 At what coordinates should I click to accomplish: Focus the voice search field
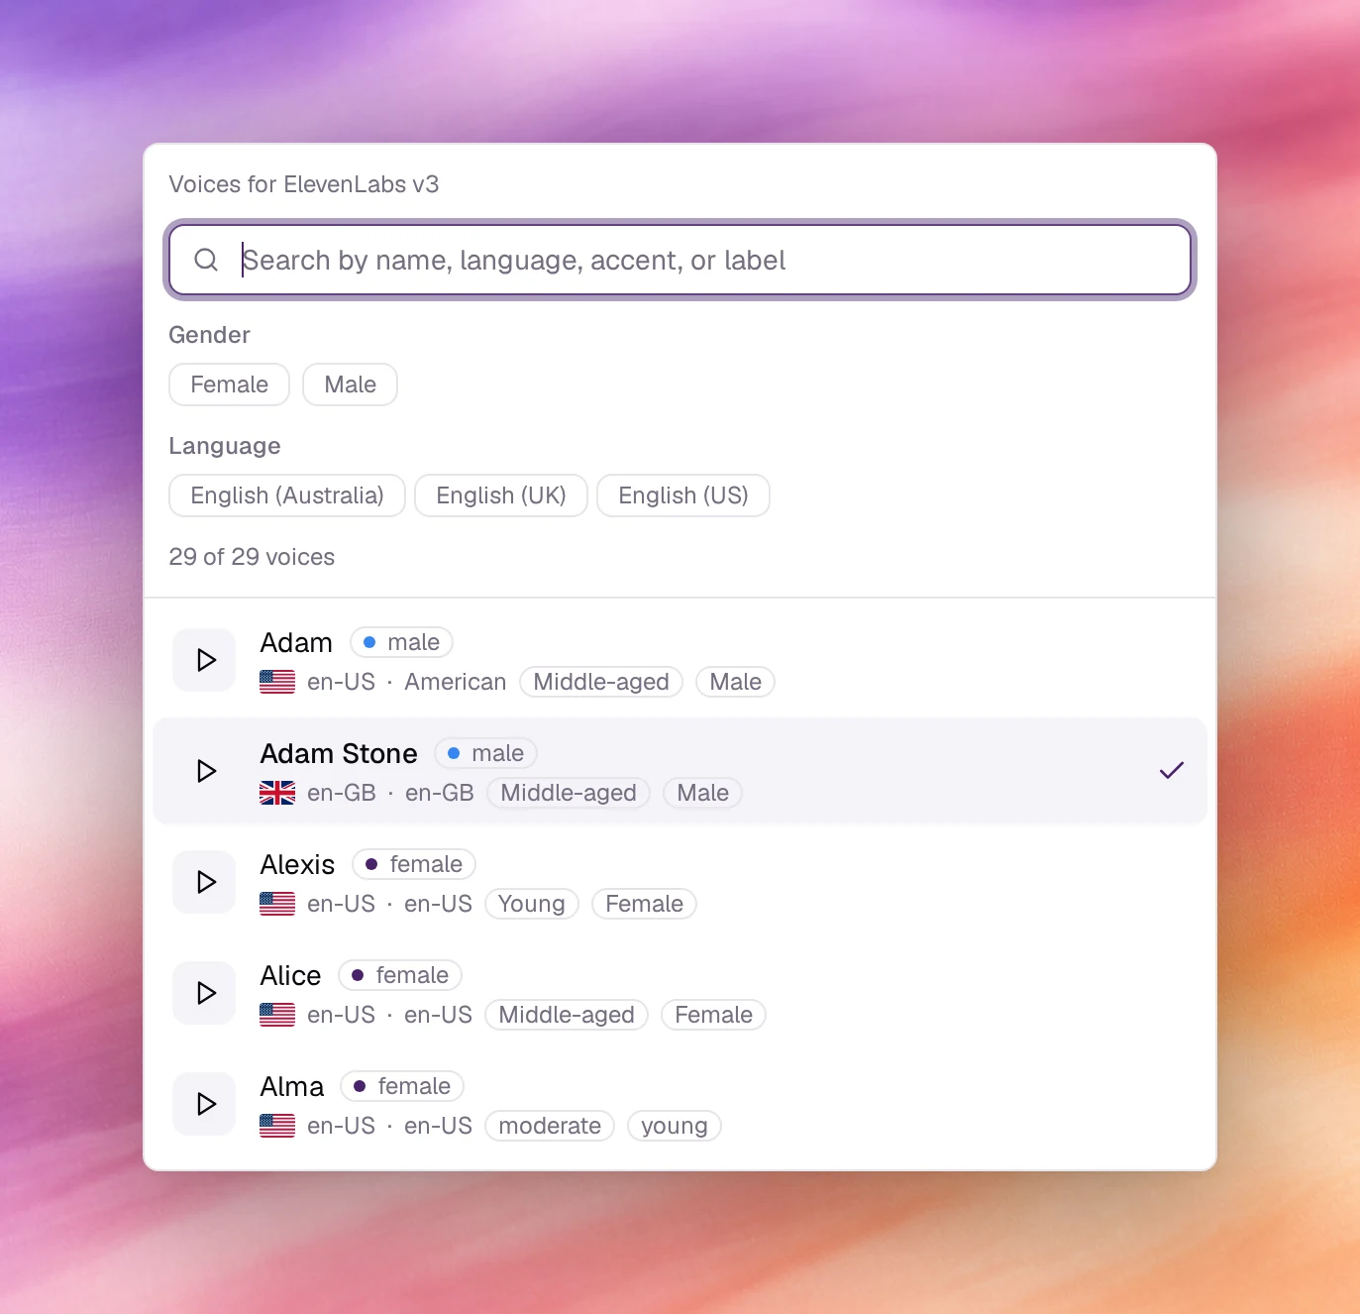(x=680, y=260)
